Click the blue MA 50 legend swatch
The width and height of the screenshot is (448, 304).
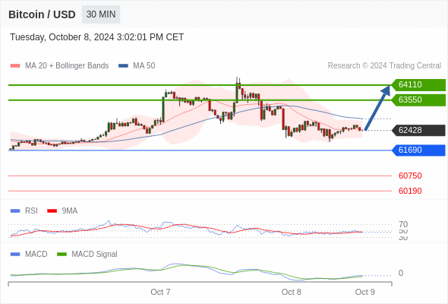123,66
